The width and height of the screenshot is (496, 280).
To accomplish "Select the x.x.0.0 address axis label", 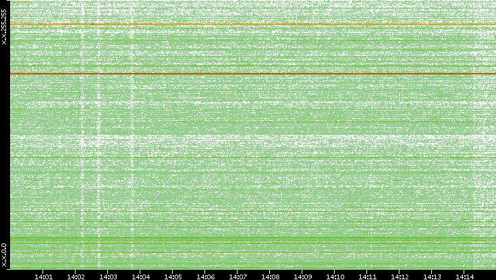I will 4,255.
